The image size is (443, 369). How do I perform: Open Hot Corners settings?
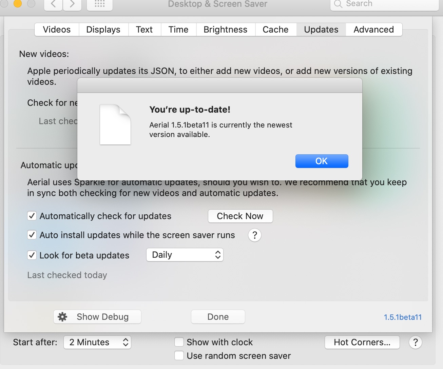point(362,342)
